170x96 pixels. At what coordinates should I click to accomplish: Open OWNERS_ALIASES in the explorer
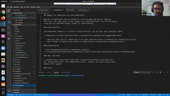pos(21,78)
